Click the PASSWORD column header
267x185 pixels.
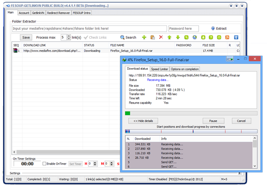188,45
